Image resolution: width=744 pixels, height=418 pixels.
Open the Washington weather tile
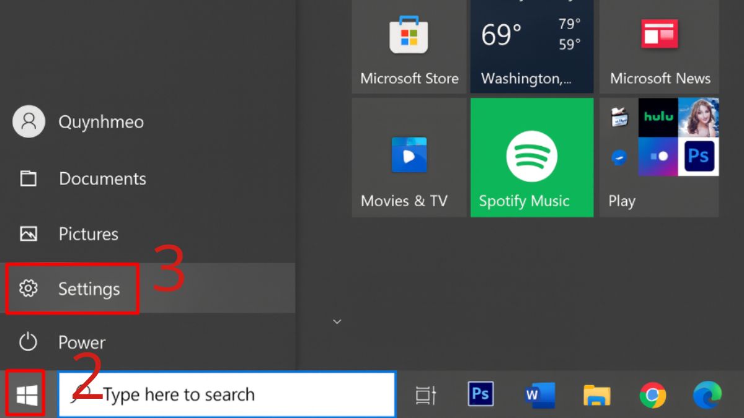click(x=532, y=46)
